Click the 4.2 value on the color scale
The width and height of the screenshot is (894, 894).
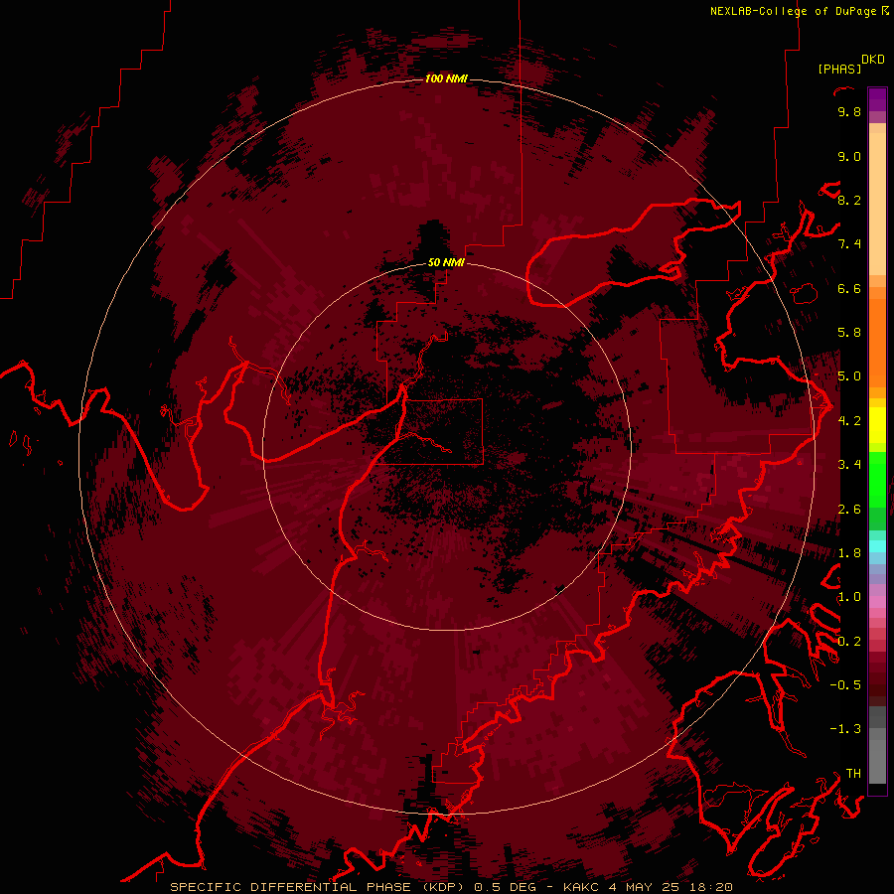click(x=849, y=421)
